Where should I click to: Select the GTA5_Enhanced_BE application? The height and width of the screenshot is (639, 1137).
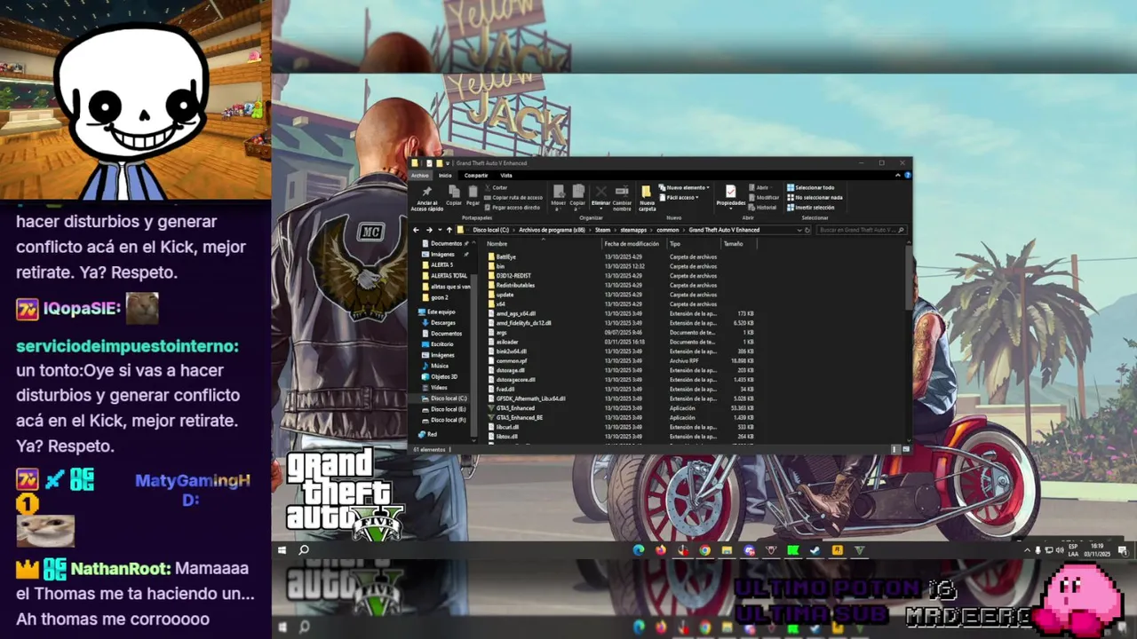coord(515,417)
